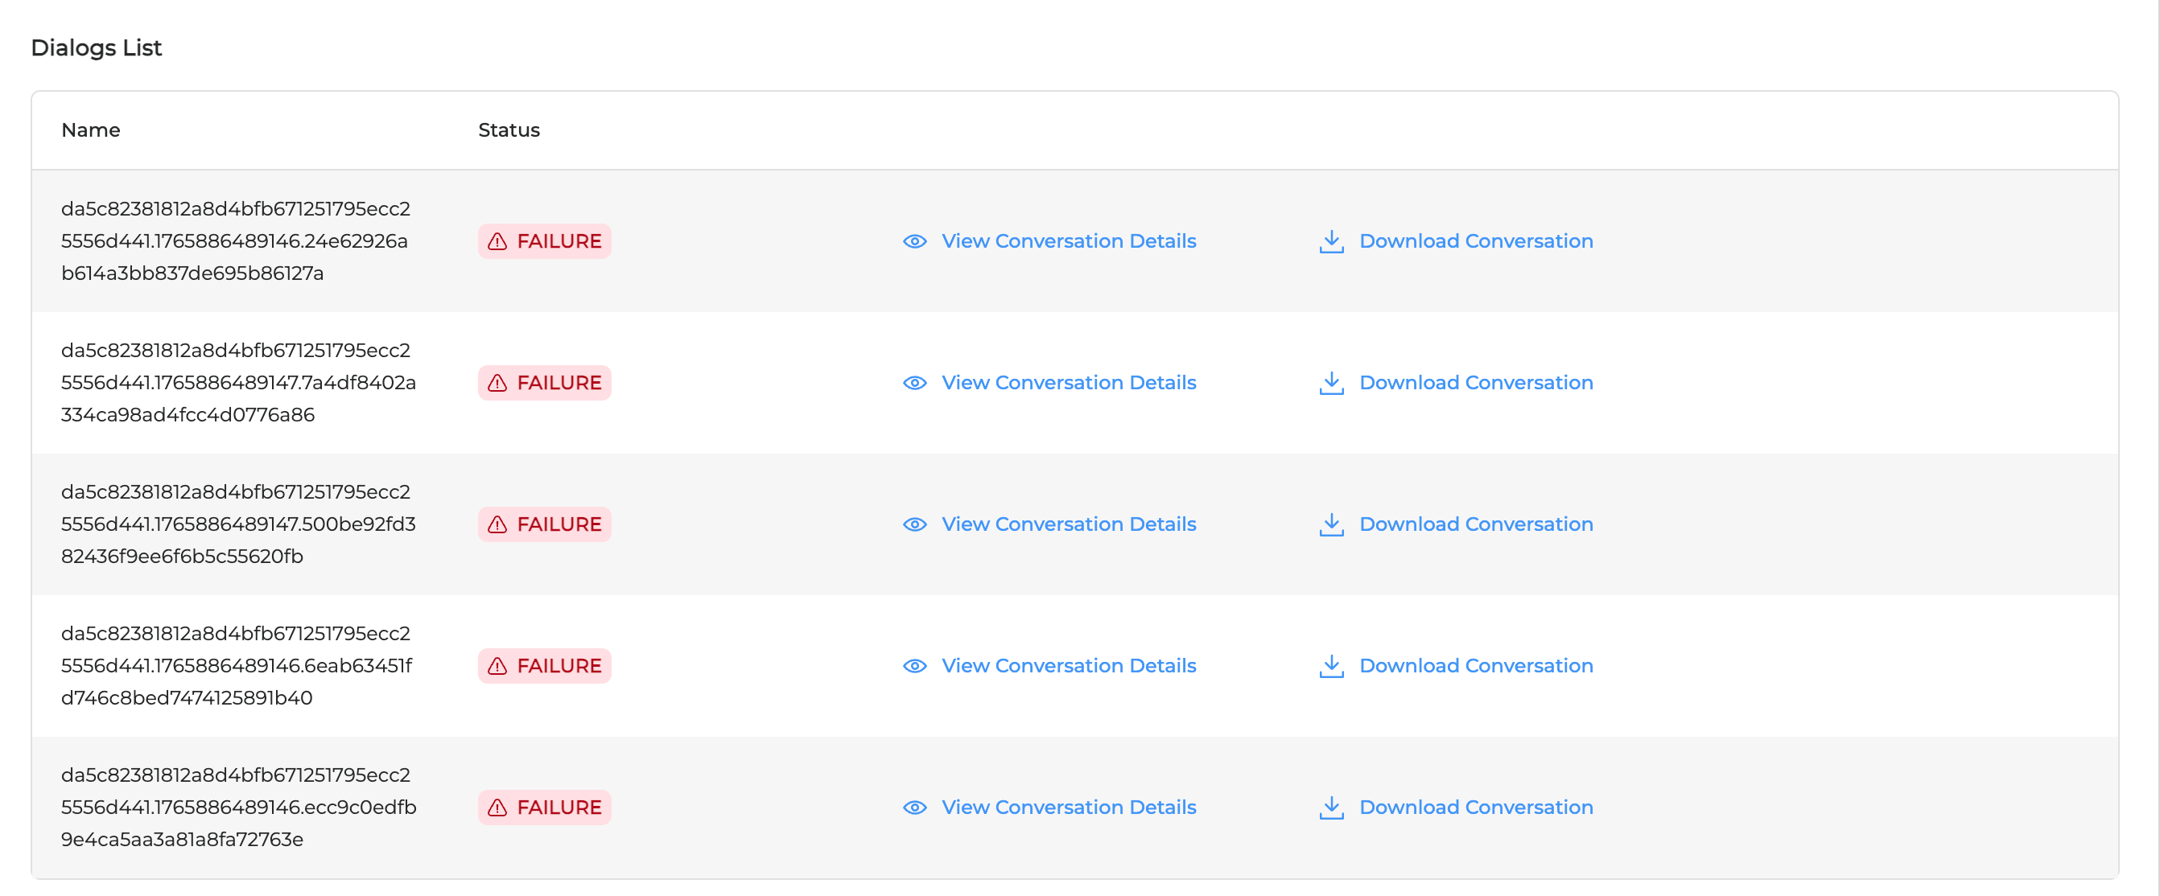View Conversation Details for dialog ending 55620fb
This screenshot has height=896, width=2160.
(1067, 524)
